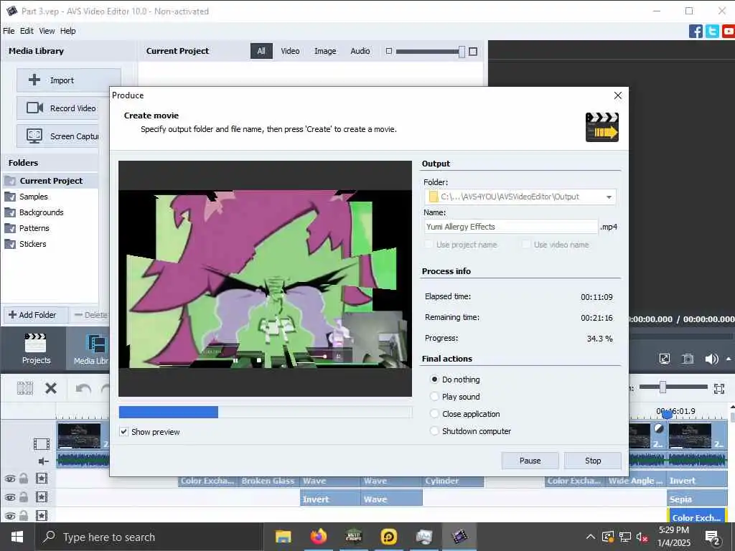Open the notification center icon
Viewport: 735px width, 551px height.
pyautogui.click(x=713, y=537)
